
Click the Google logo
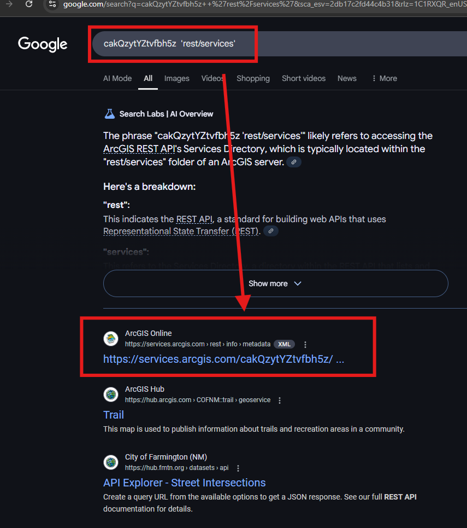[43, 44]
